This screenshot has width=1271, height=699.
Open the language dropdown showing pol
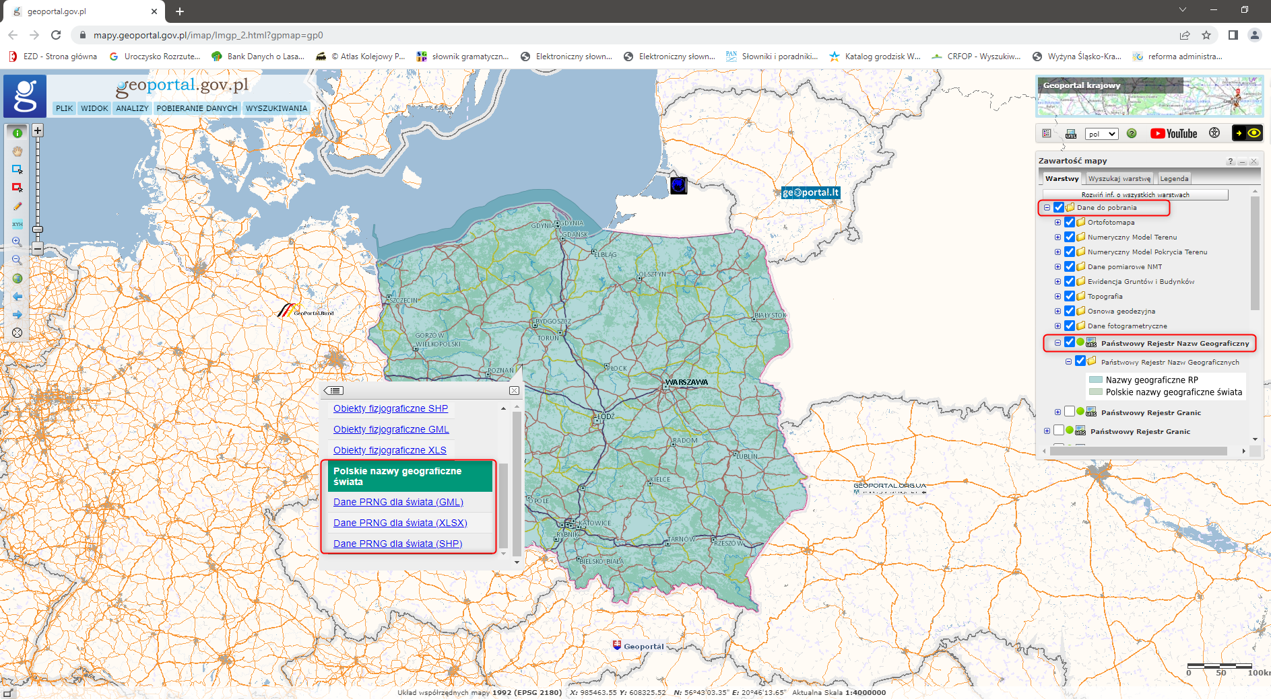coord(1101,134)
